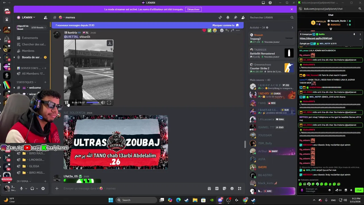Screen dimensions: 364x205
Task: Open the GLISSA channel folder
Action: click(x=32, y=166)
